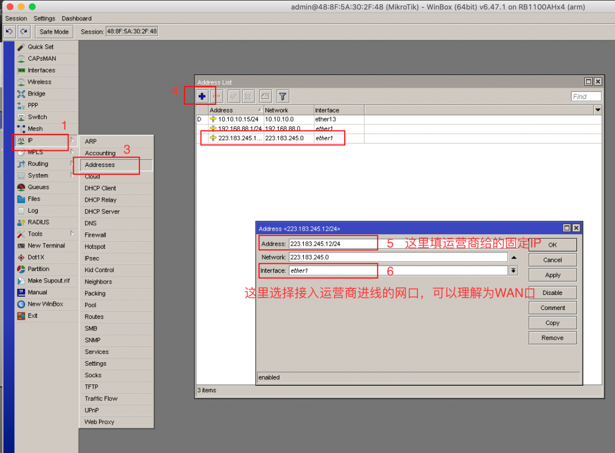Open the Interface dropdown arrow in Address dialog
Screen dimensions: 615x453
[x=514, y=270]
